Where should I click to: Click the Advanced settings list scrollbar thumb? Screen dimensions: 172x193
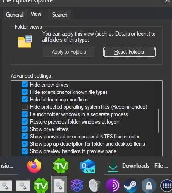pyautogui.click(x=158, y=121)
